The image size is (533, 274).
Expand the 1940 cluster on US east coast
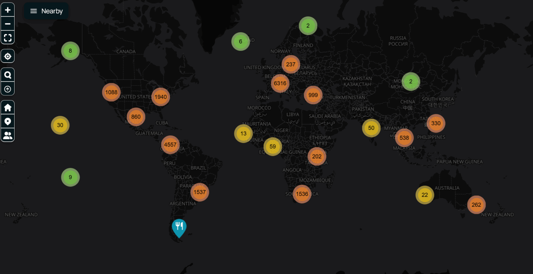click(x=161, y=97)
